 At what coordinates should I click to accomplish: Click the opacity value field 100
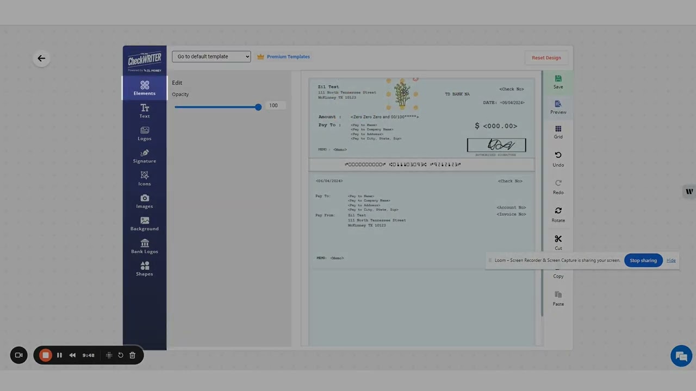274,105
